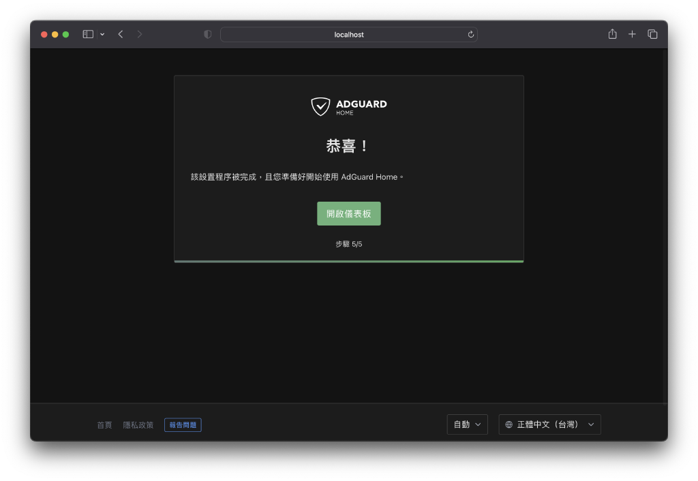Click the 報告問題 button

click(182, 424)
